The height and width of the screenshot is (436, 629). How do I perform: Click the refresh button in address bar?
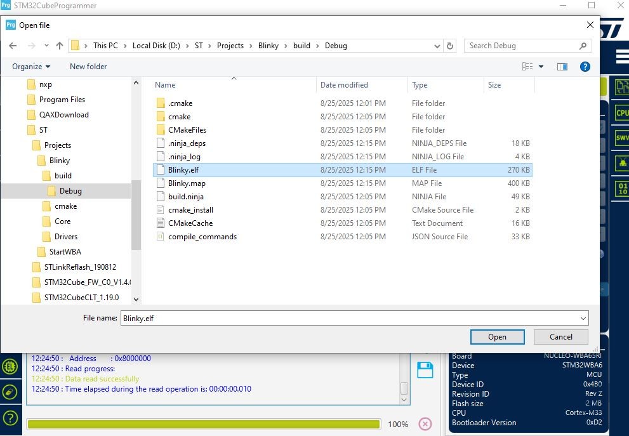coord(450,46)
